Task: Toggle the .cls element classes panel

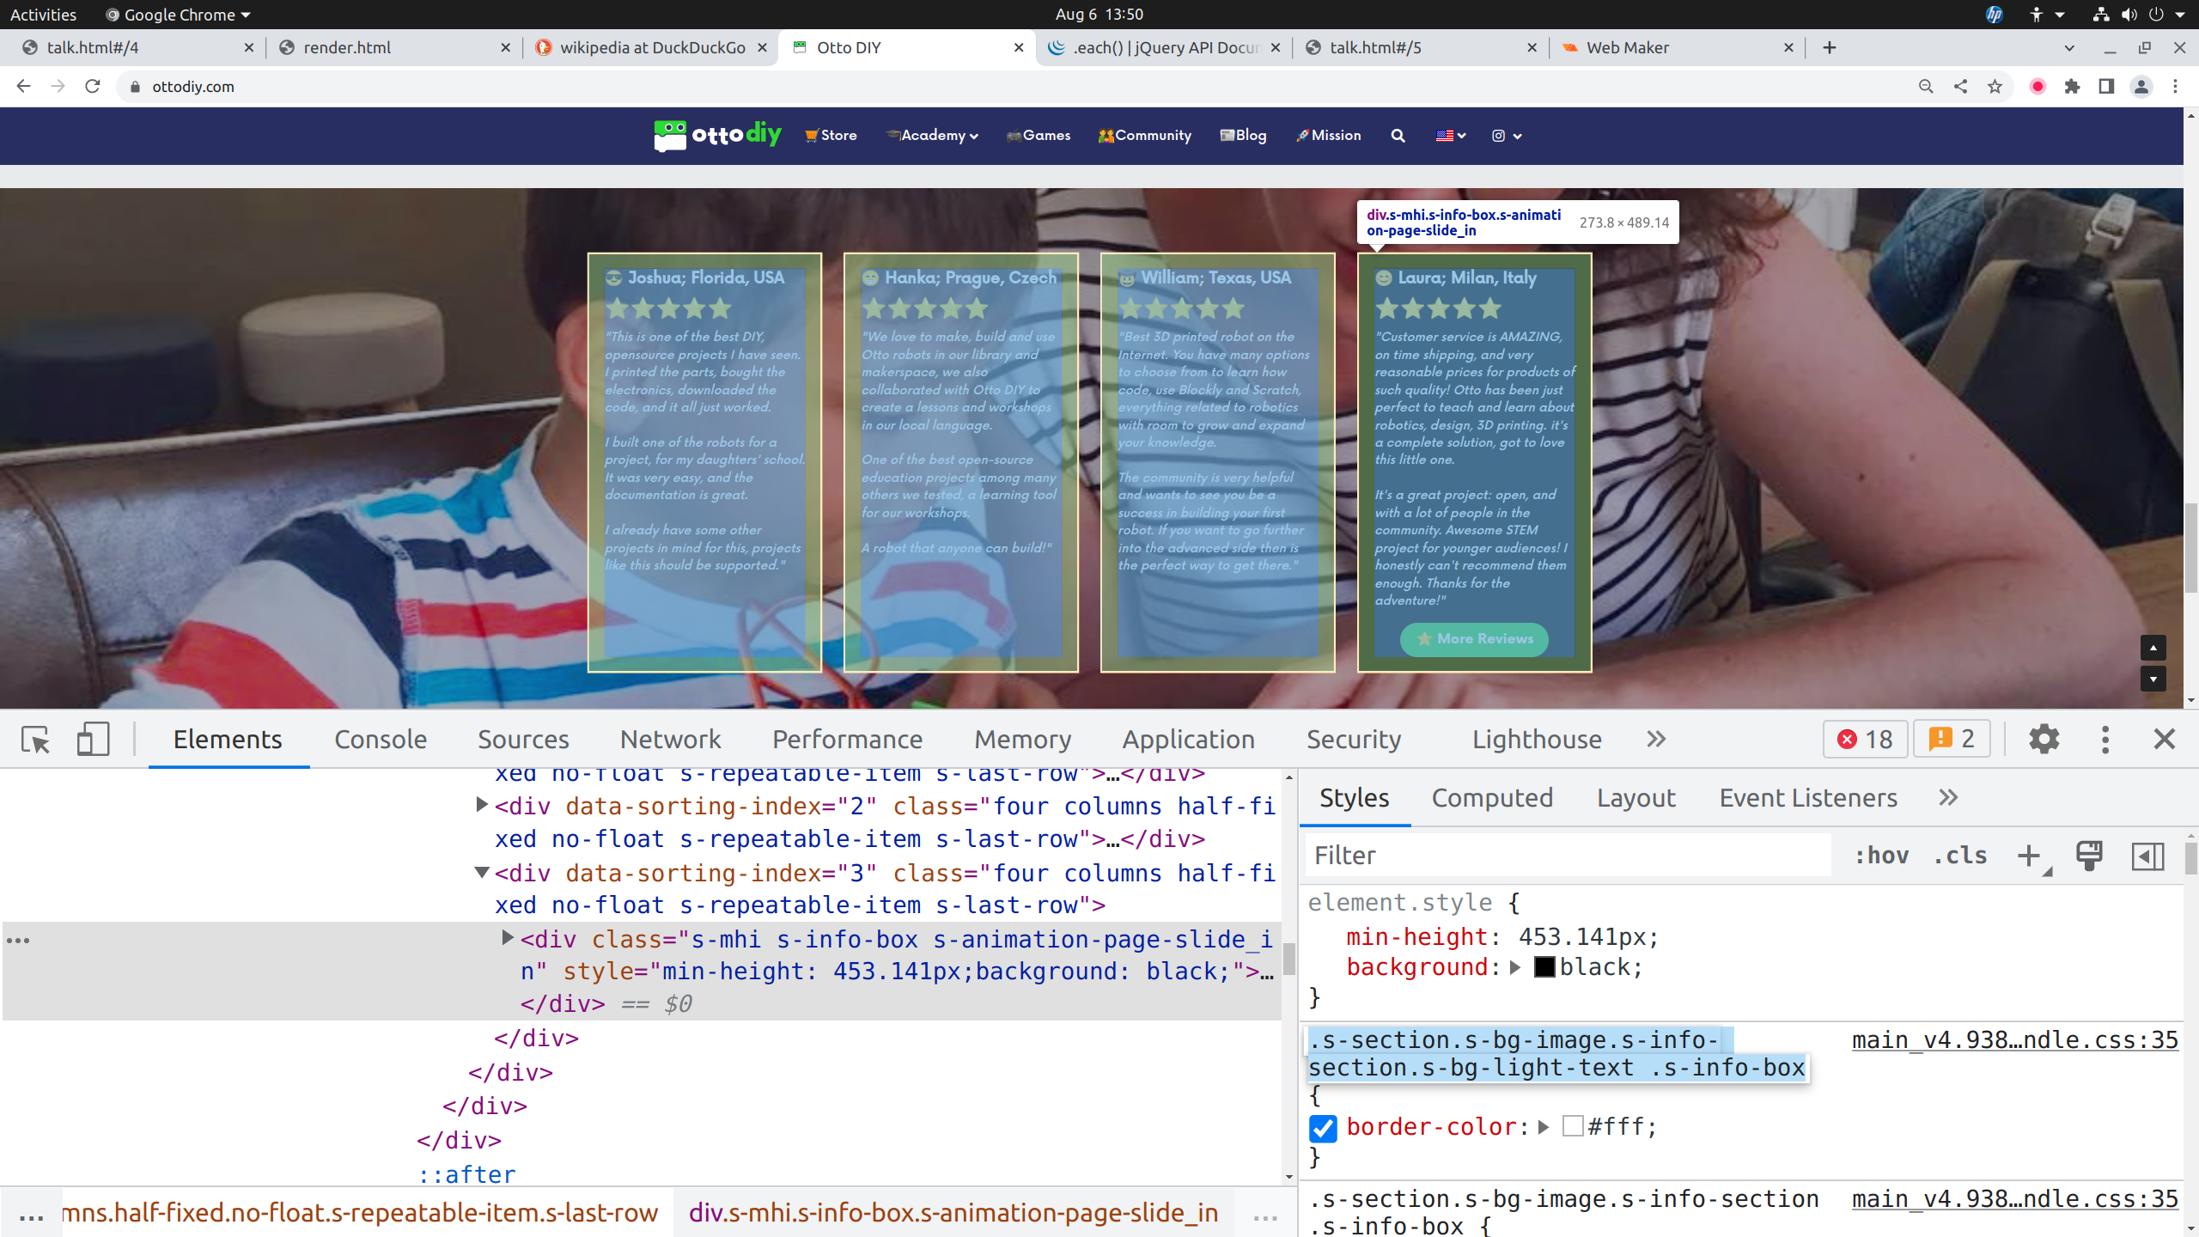Action: pyautogui.click(x=1960, y=856)
